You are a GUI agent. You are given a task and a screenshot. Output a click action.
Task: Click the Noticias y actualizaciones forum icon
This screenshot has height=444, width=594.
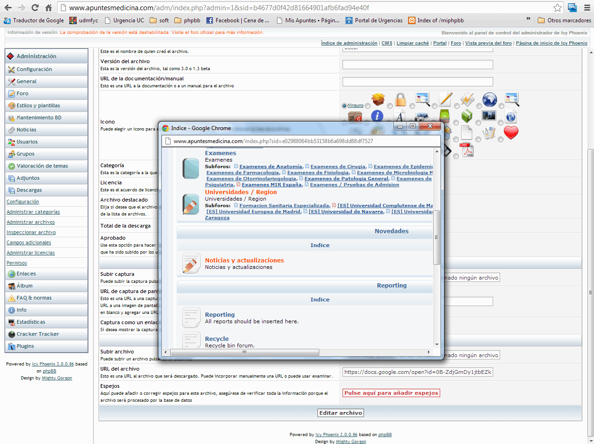[x=191, y=263]
